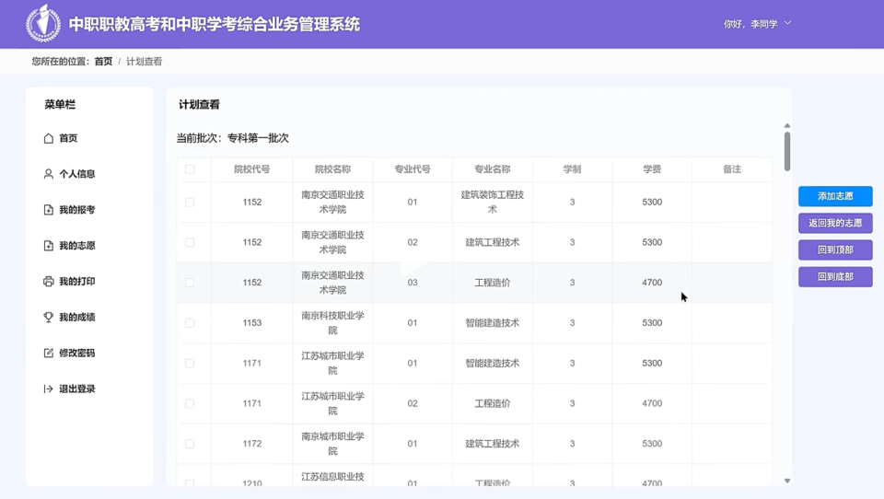Open 我的打印 menu entry
Viewport: 884px width, 499px height.
(x=77, y=282)
